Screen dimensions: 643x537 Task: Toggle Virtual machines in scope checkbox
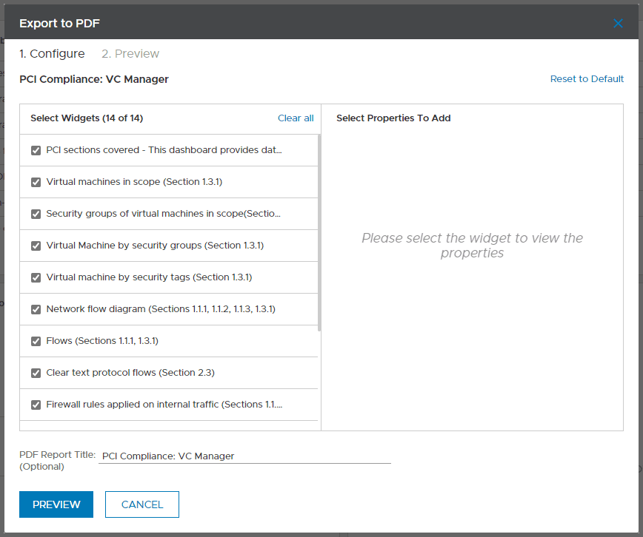coord(36,183)
